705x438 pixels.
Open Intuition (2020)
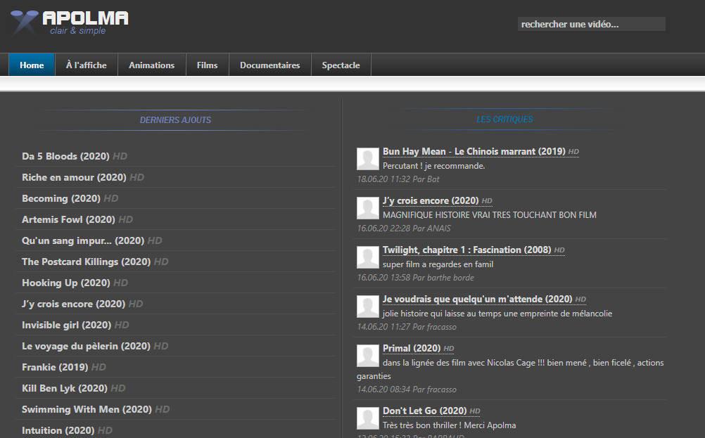pos(58,431)
